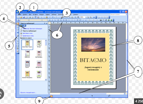Open font color dropdown arrow
The height and width of the screenshot is (104, 143).
pyautogui.click(x=99, y=20)
